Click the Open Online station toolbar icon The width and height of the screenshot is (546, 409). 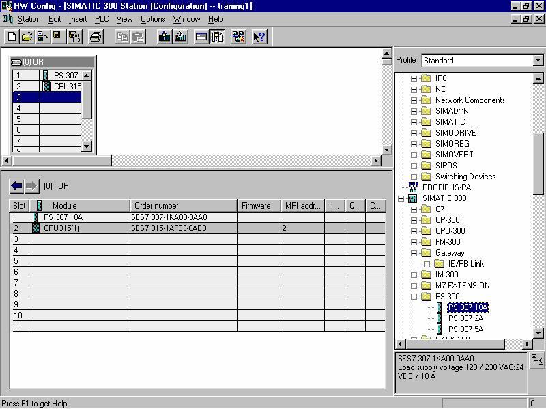[x=42, y=37]
